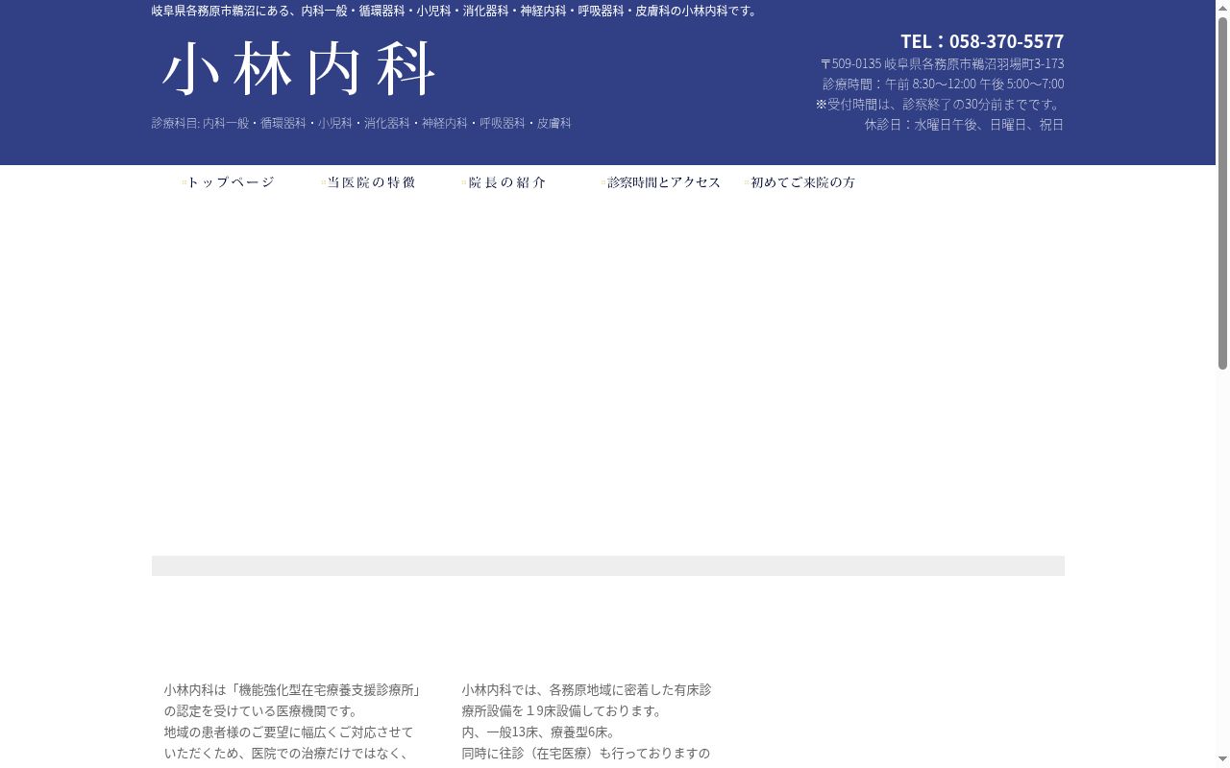Image resolution: width=1230 pixels, height=768 pixels.
Task: Open the トップページ menu item
Action: point(229,182)
